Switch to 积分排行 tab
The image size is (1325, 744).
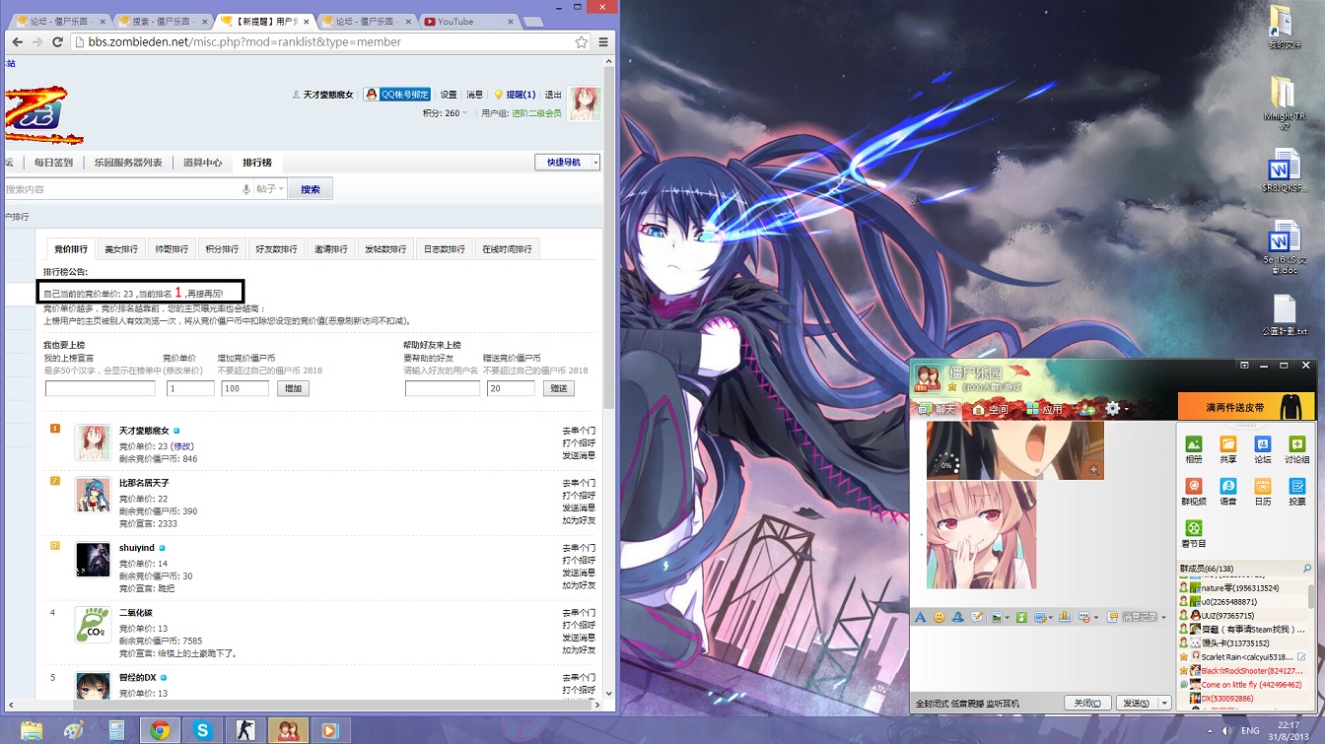222,249
